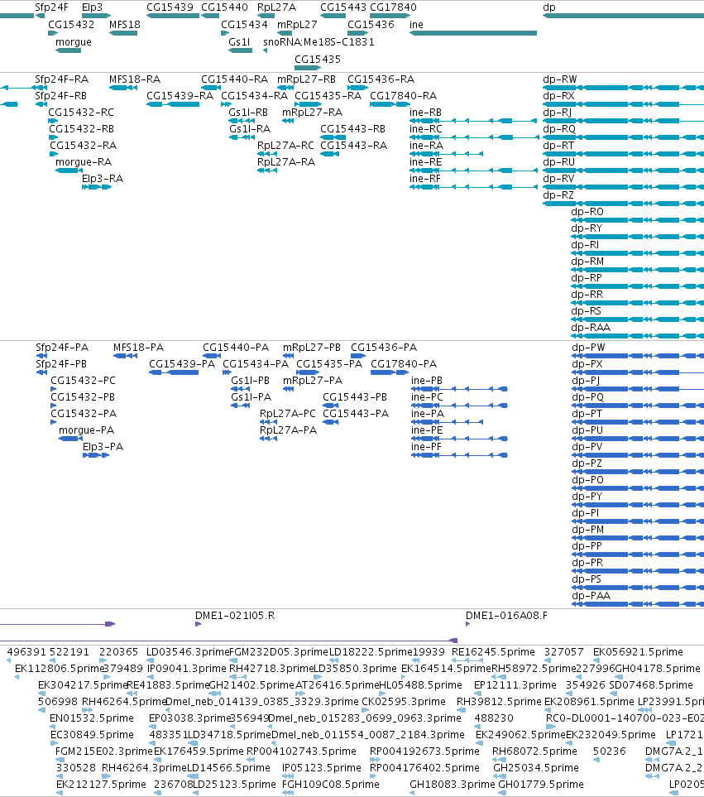Click transcript CG15432-RC
704x797 pixels.
tap(81, 113)
